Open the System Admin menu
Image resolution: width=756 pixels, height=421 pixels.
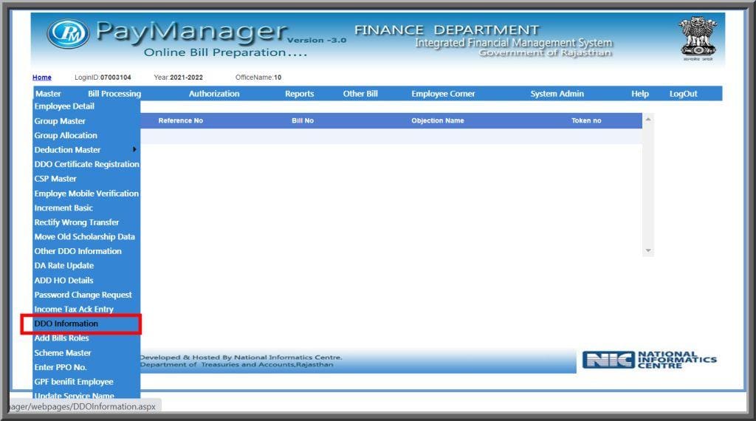[x=557, y=94]
